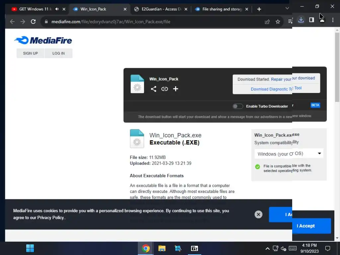340x255 pixels.
Task: Click the SIGN UP button
Action: (30, 53)
